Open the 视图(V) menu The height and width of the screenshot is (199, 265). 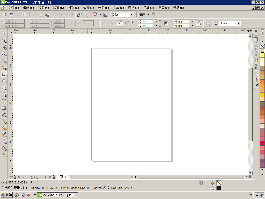tap(43, 8)
